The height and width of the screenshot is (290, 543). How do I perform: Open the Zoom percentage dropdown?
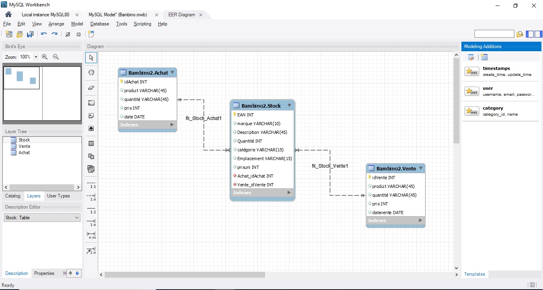click(36, 57)
